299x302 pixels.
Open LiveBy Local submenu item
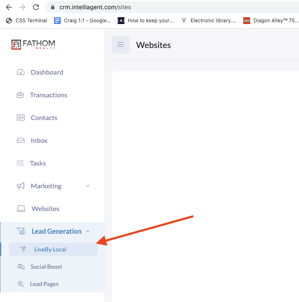54,249
